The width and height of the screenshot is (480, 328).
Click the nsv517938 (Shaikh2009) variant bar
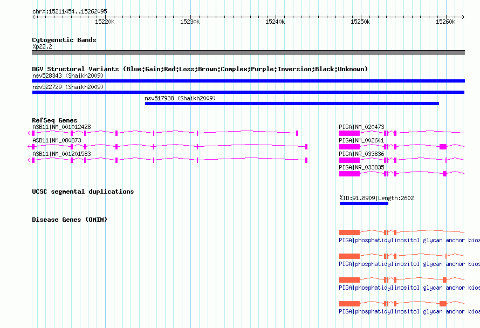(x=292, y=104)
